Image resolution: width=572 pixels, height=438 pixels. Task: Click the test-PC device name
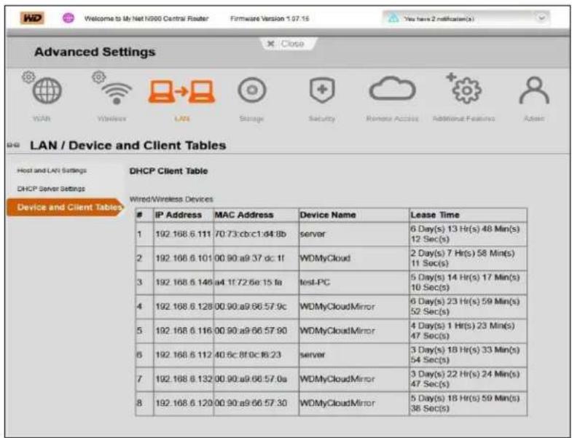315,282
